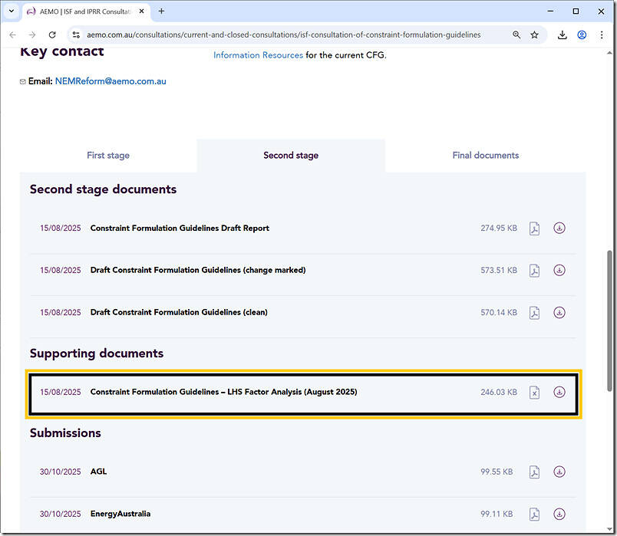Viewport: 617px width, 536px height.
Task: Open Chrome's three-dot menu
Action: pos(602,35)
